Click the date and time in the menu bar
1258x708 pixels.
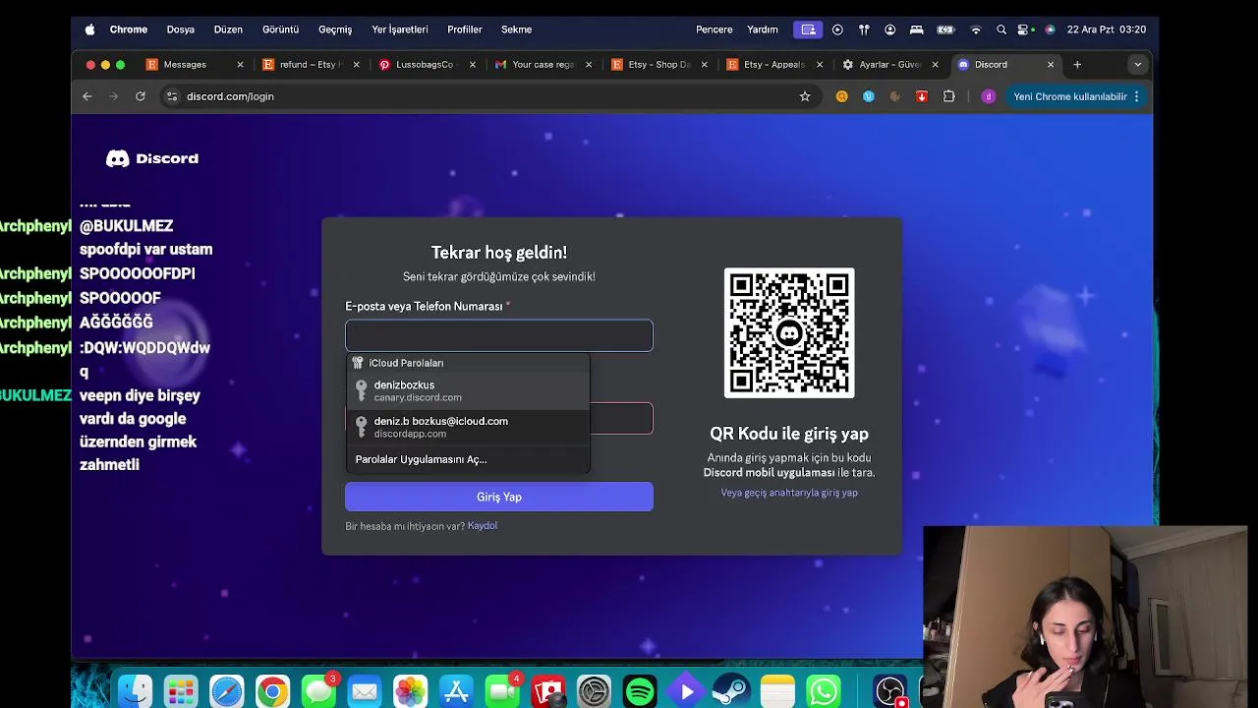1107,29
